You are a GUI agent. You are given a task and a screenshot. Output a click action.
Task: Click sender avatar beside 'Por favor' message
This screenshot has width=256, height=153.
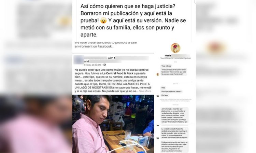click(x=158, y=96)
